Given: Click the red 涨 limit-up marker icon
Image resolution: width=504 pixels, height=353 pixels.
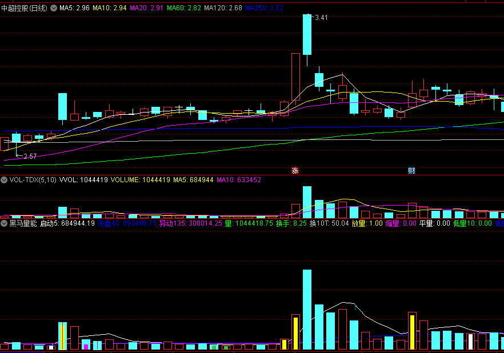Looking at the screenshot, I should click(x=295, y=171).
